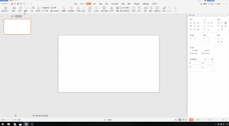Click the Video insert icon
Viewport: 229px width, 126px height.
click(x=146, y=8)
